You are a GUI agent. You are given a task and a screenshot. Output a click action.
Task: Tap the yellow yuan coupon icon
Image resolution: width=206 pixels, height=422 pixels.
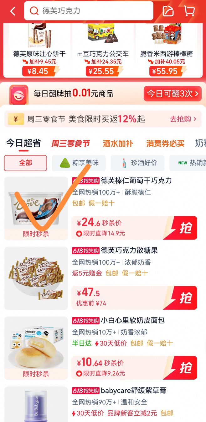pos(16,119)
